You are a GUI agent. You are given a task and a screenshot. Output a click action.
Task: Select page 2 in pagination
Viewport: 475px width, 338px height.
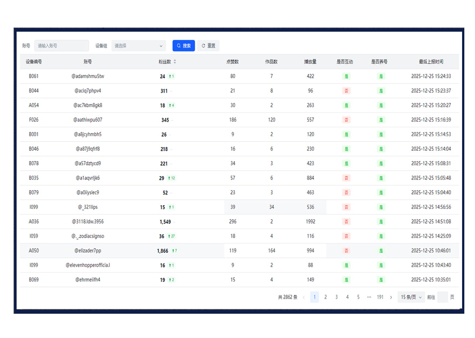(x=325, y=297)
